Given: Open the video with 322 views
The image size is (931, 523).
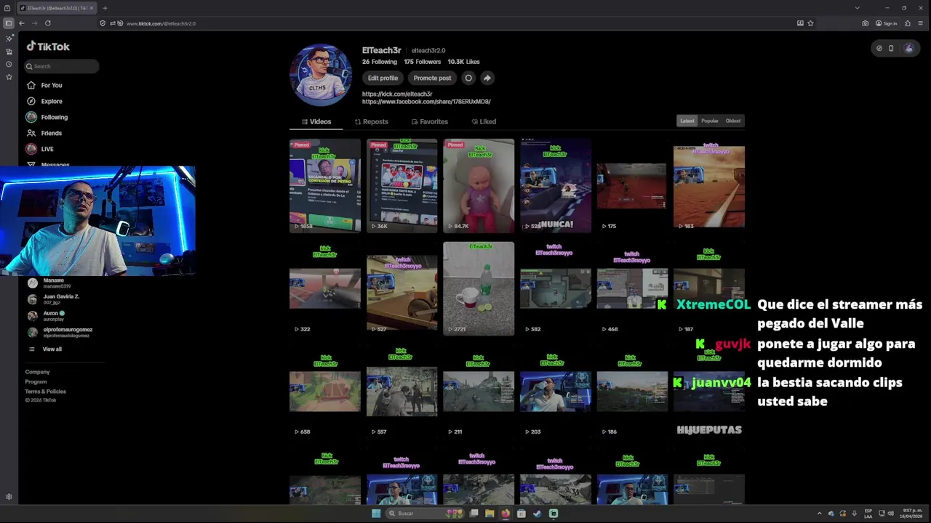Looking at the screenshot, I should point(324,288).
